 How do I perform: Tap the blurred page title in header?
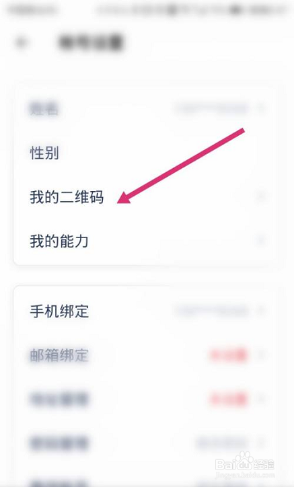coord(91,42)
